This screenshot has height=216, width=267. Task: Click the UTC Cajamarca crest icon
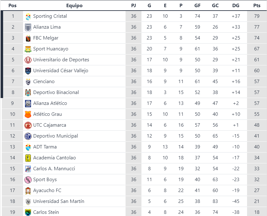click(28, 125)
